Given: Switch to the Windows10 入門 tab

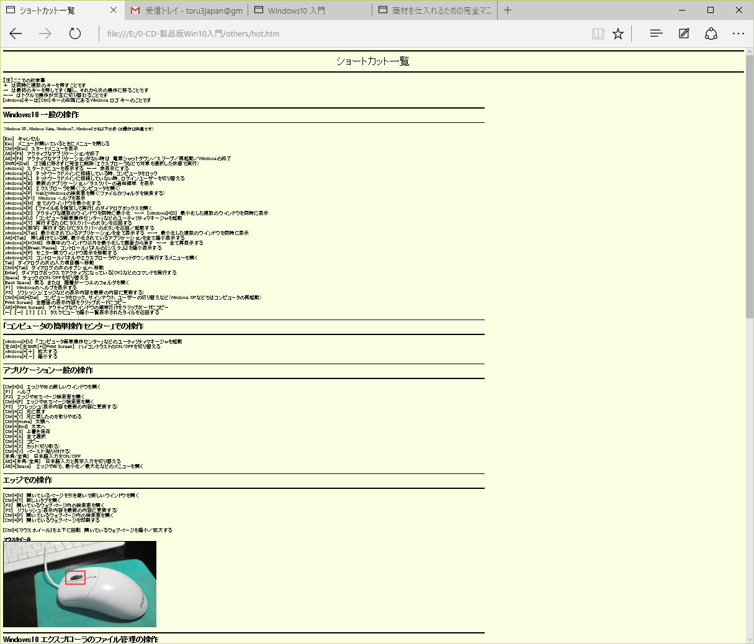Looking at the screenshot, I should pos(310,10).
